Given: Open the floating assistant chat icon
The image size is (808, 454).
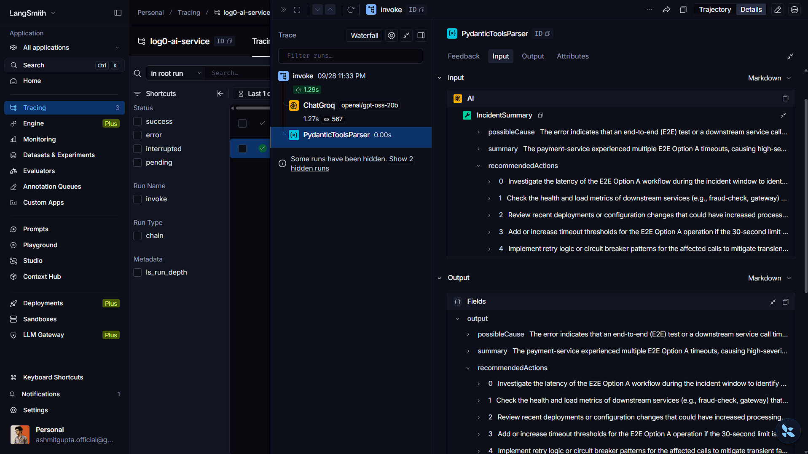Looking at the screenshot, I should 788,431.
